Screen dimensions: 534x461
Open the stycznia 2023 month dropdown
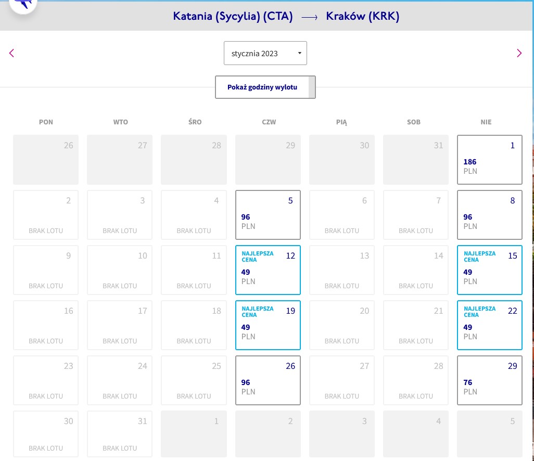pyautogui.click(x=265, y=53)
